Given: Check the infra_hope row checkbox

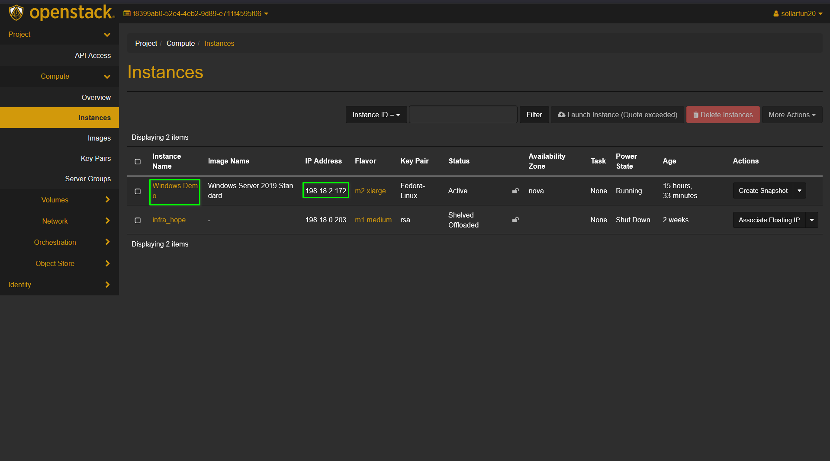Looking at the screenshot, I should click(x=138, y=220).
